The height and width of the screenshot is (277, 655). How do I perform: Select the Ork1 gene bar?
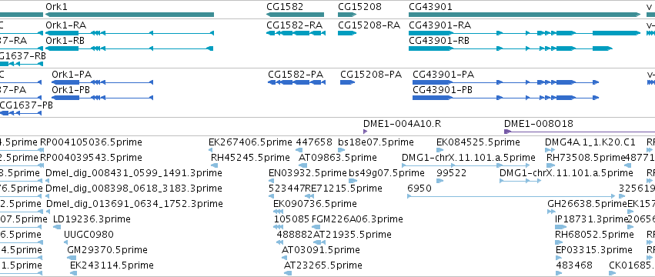pyautogui.click(x=129, y=15)
